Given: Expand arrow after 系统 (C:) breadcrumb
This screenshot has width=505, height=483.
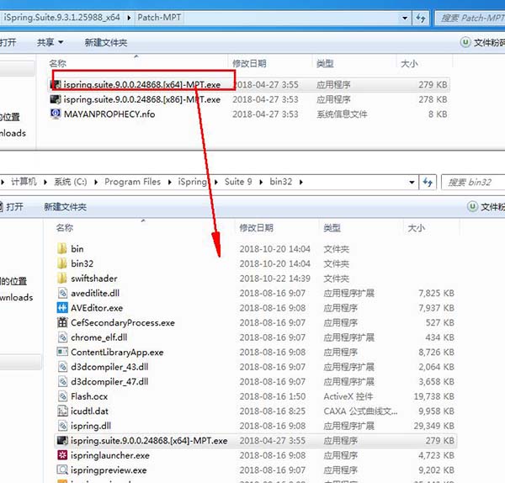Looking at the screenshot, I should click(x=96, y=183).
